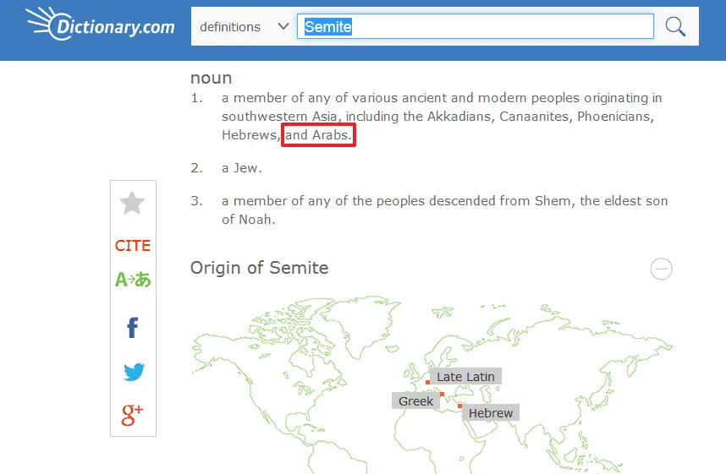This screenshot has width=726, height=474.
Task: Click the CITE button in sidebar
Action: click(133, 246)
